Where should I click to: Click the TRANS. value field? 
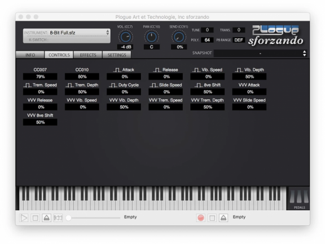tap(239, 30)
